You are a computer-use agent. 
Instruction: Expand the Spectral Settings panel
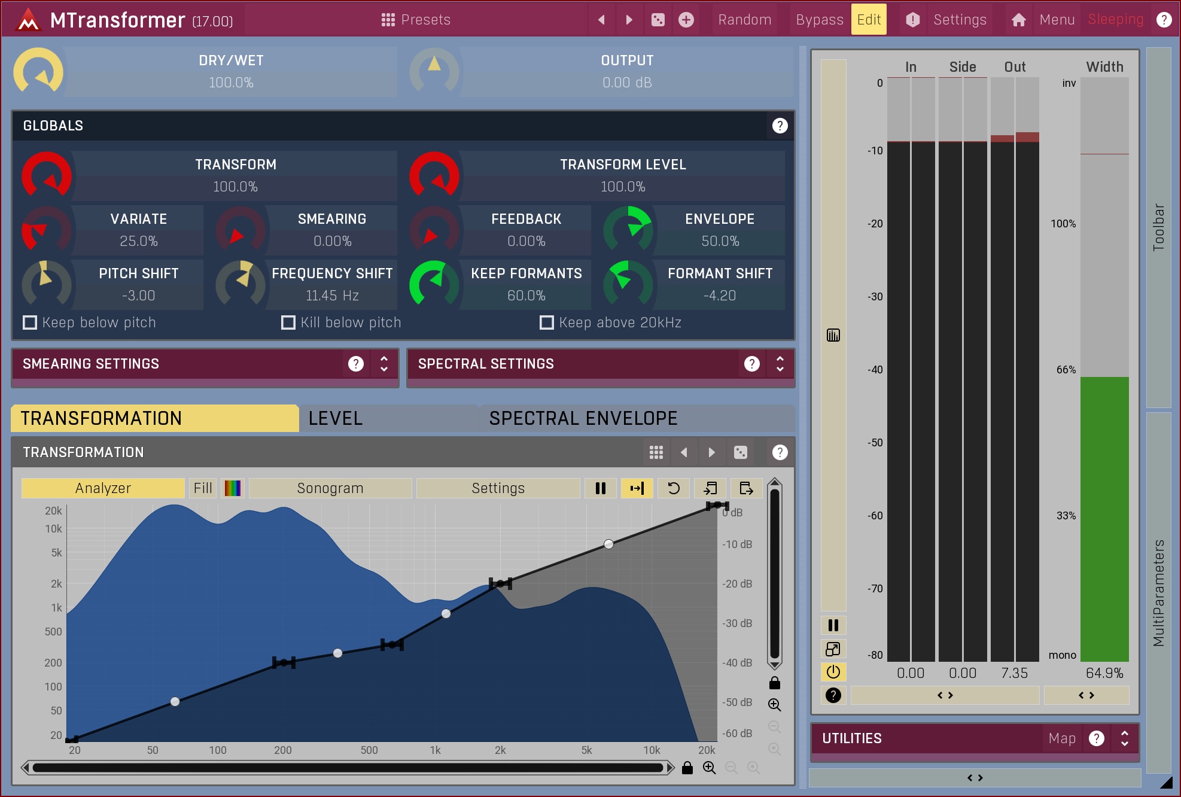(780, 364)
